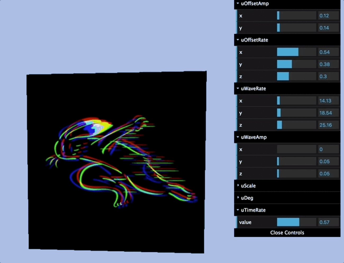Screen dimensions: 344x263
Task: Adjust the uOffsetRate x slider
Action: pyautogui.click(x=296, y=52)
